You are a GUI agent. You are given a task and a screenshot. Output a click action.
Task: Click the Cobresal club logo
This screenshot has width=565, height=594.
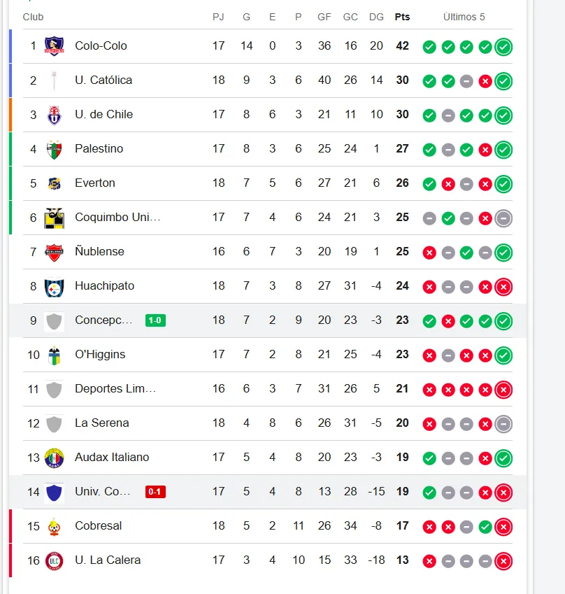pyautogui.click(x=54, y=527)
